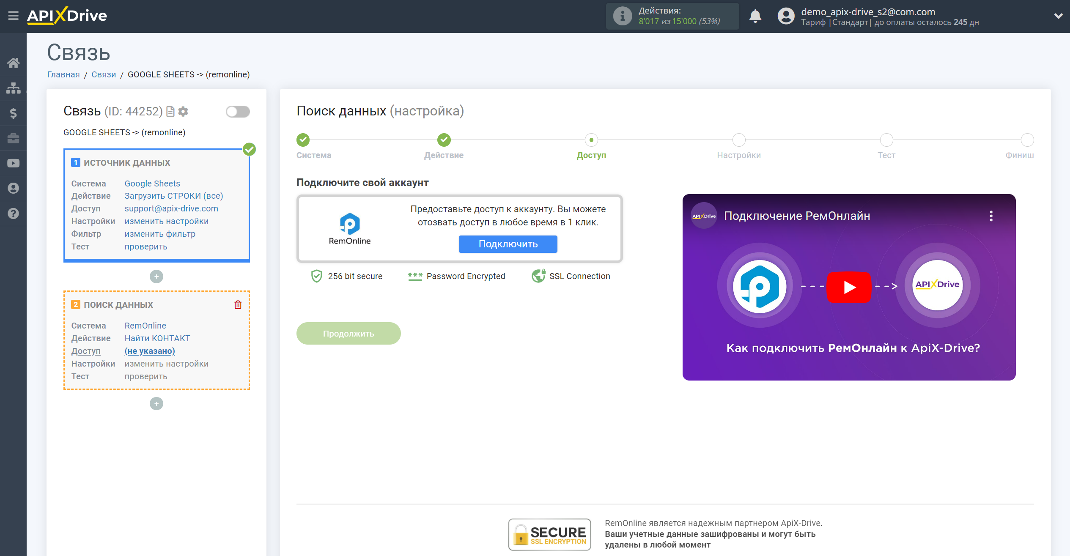The image size is (1070, 556).
Task: Click the Secure SSL Encryption badge
Action: (x=549, y=534)
